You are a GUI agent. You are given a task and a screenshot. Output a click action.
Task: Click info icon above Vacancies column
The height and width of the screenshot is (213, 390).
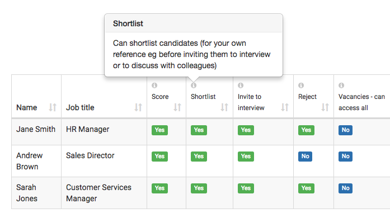[x=341, y=85]
